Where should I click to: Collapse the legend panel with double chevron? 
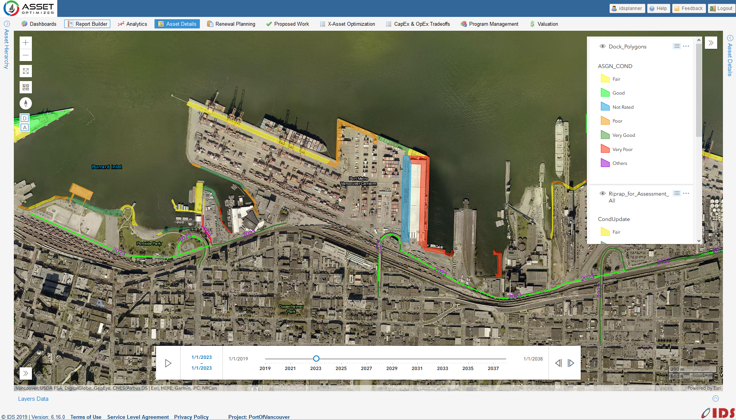click(711, 43)
